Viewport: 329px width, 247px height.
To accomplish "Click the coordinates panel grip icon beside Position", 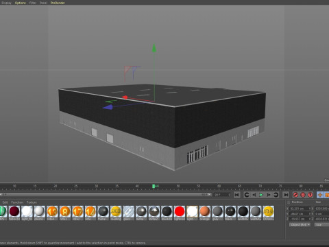I will pyautogui.click(x=289, y=202).
